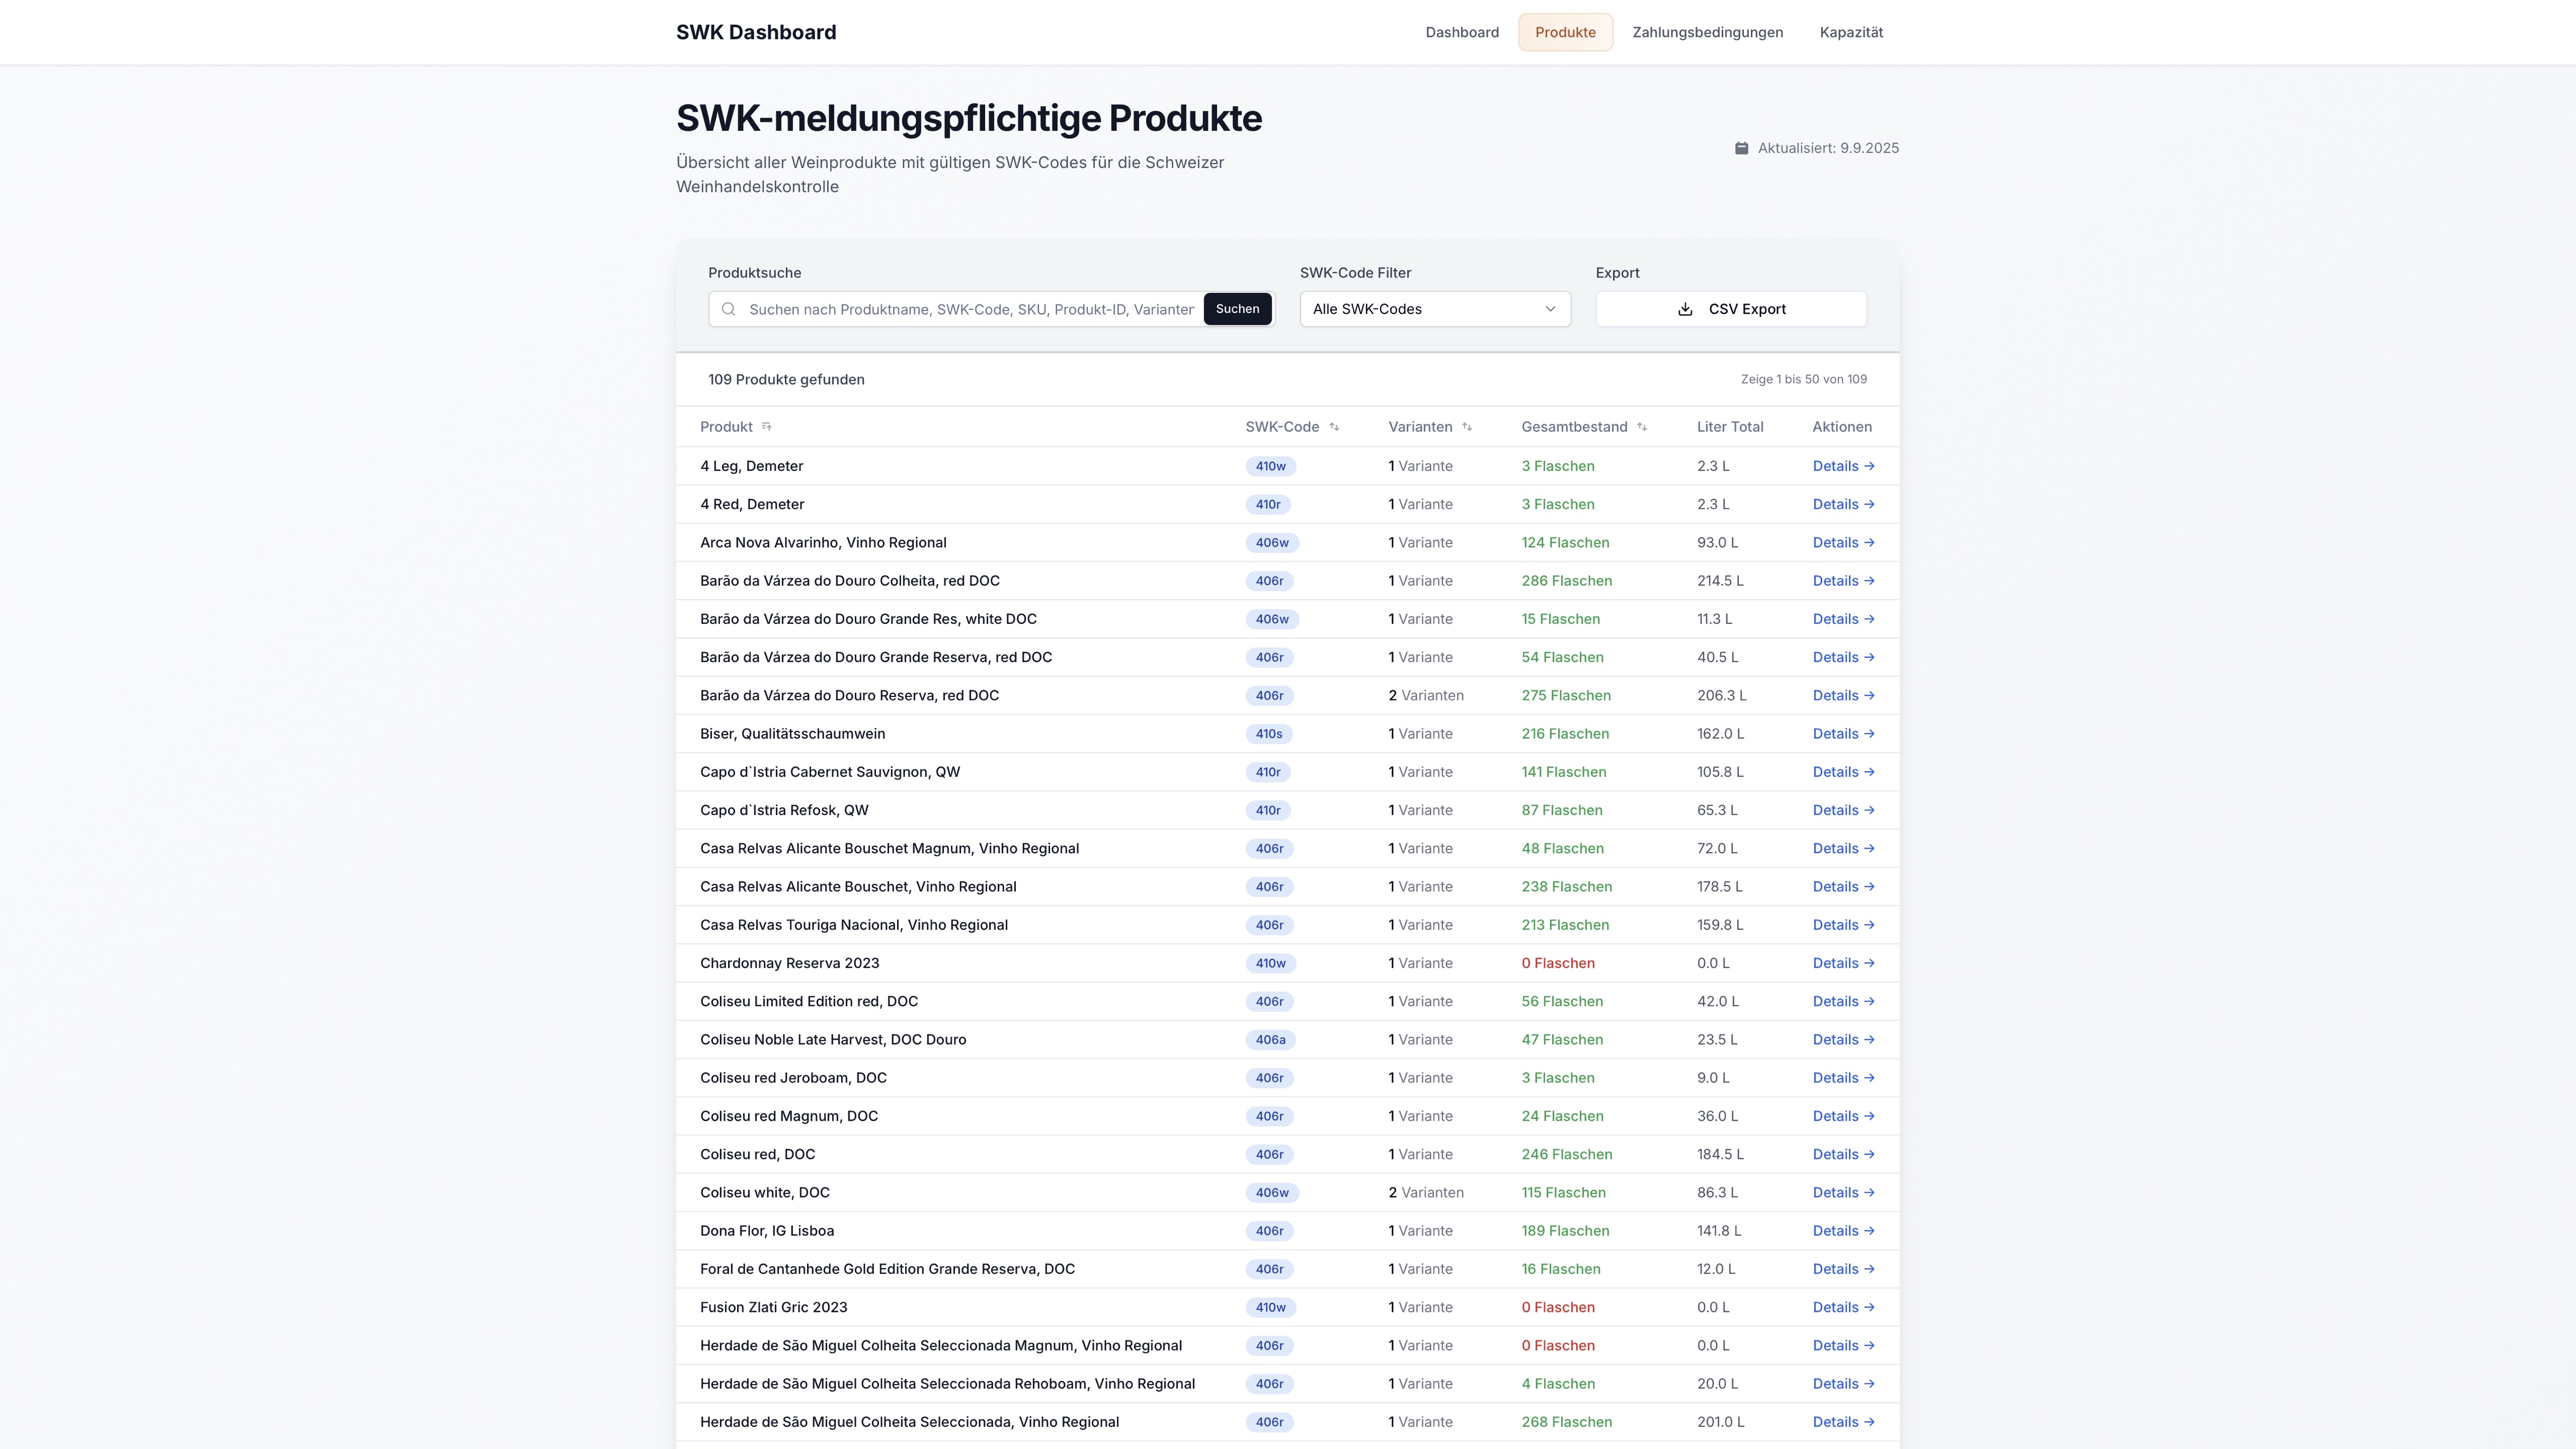Open the Alle SWK-Codes filter dropdown
This screenshot has height=1449, width=2576.
point(1435,309)
